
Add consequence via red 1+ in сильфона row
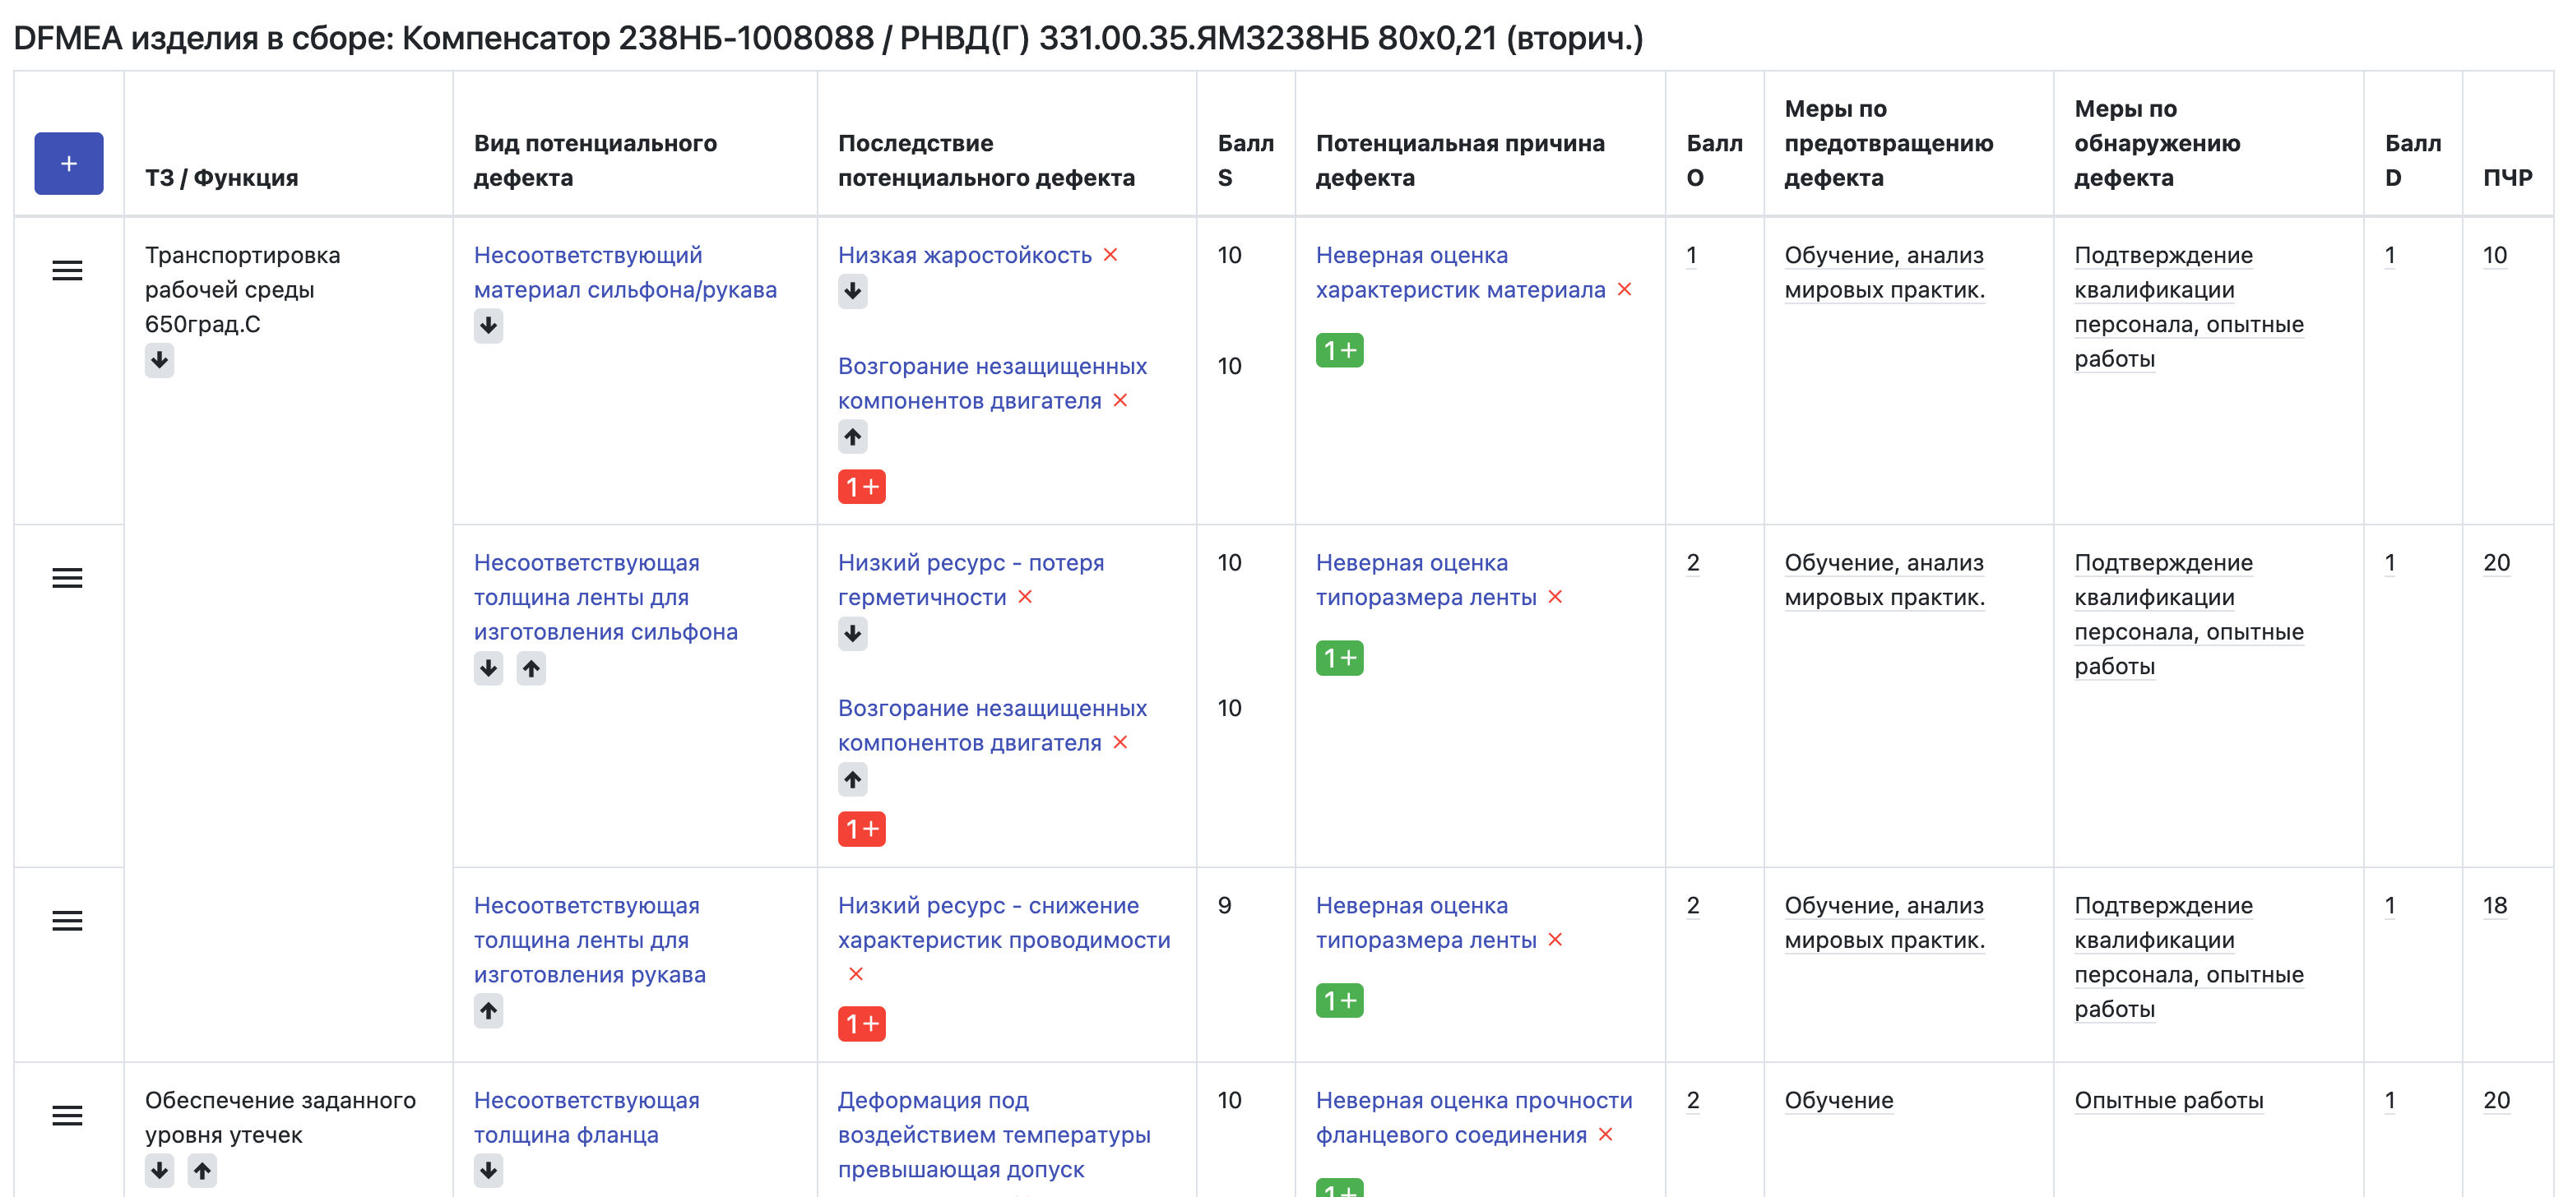coord(862,828)
